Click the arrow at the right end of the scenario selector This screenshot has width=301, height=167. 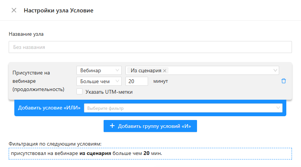(275, 71)
